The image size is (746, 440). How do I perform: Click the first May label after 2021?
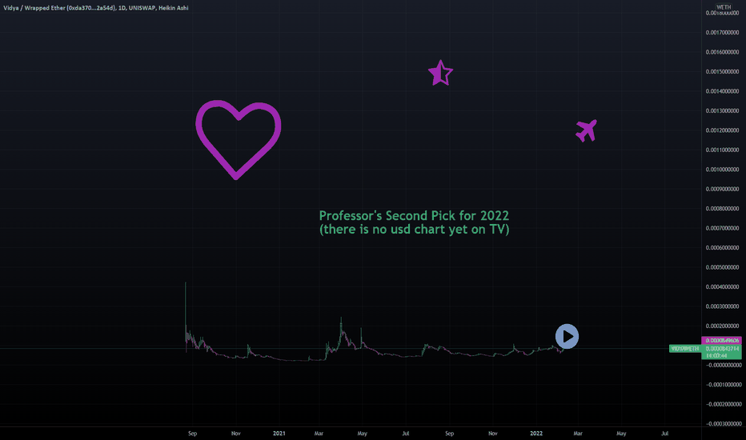362,434
